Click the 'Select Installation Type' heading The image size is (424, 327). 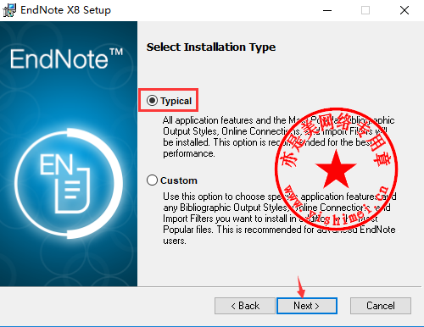click(211, 47)
